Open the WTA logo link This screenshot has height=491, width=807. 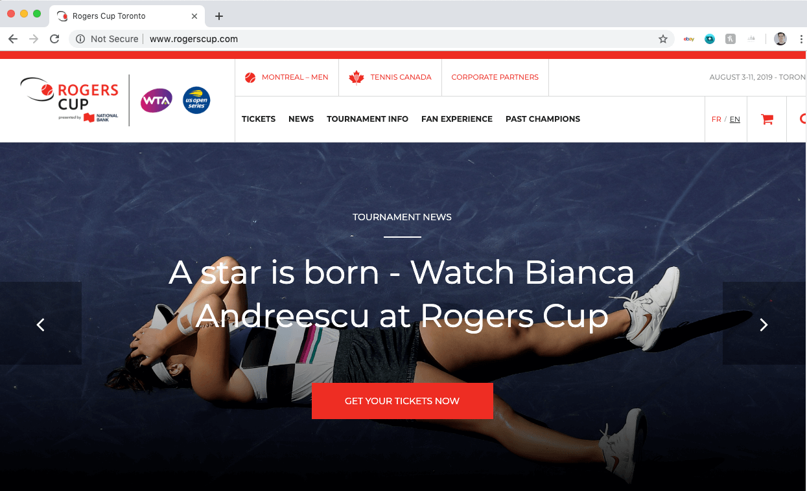[156, 100]
